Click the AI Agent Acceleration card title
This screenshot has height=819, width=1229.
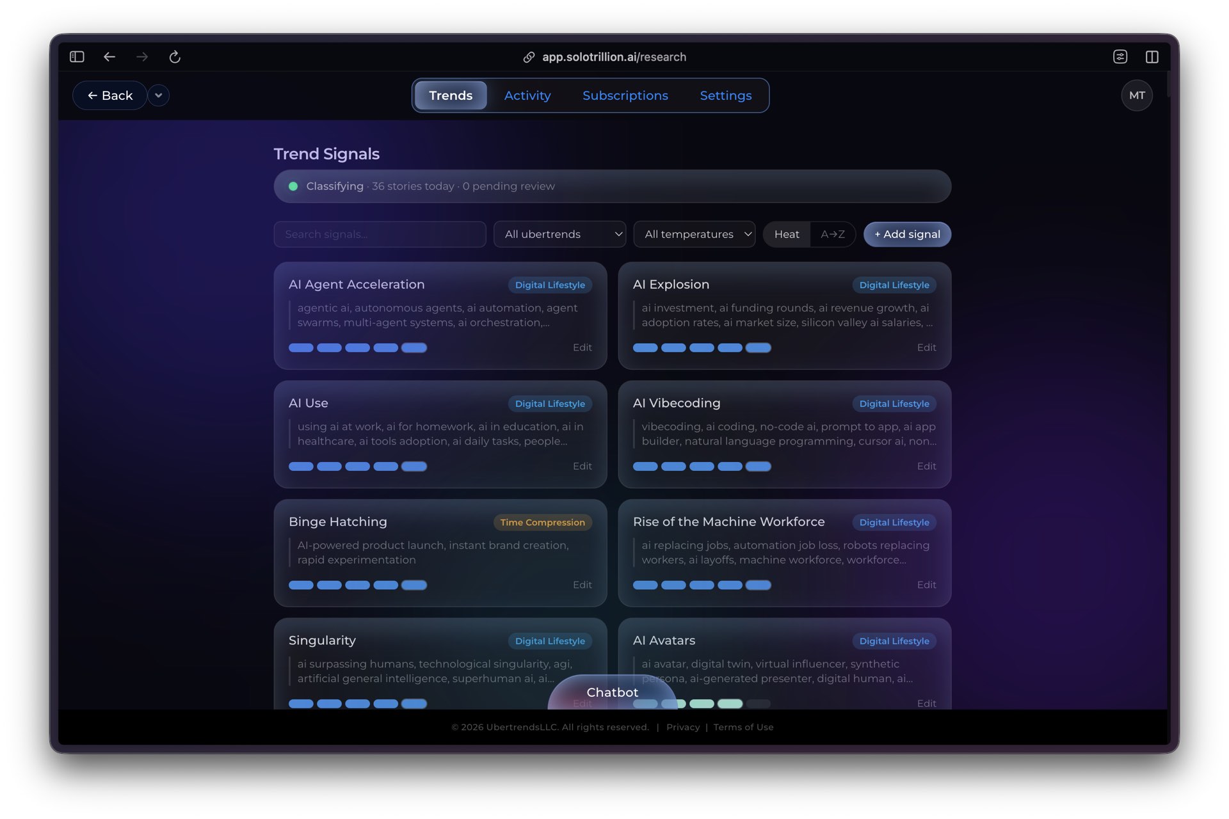pos(357,284)
